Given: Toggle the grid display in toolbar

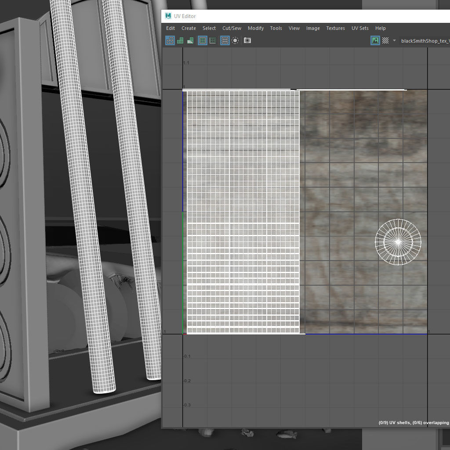Looking at the screenshot, I should [225, 40].
